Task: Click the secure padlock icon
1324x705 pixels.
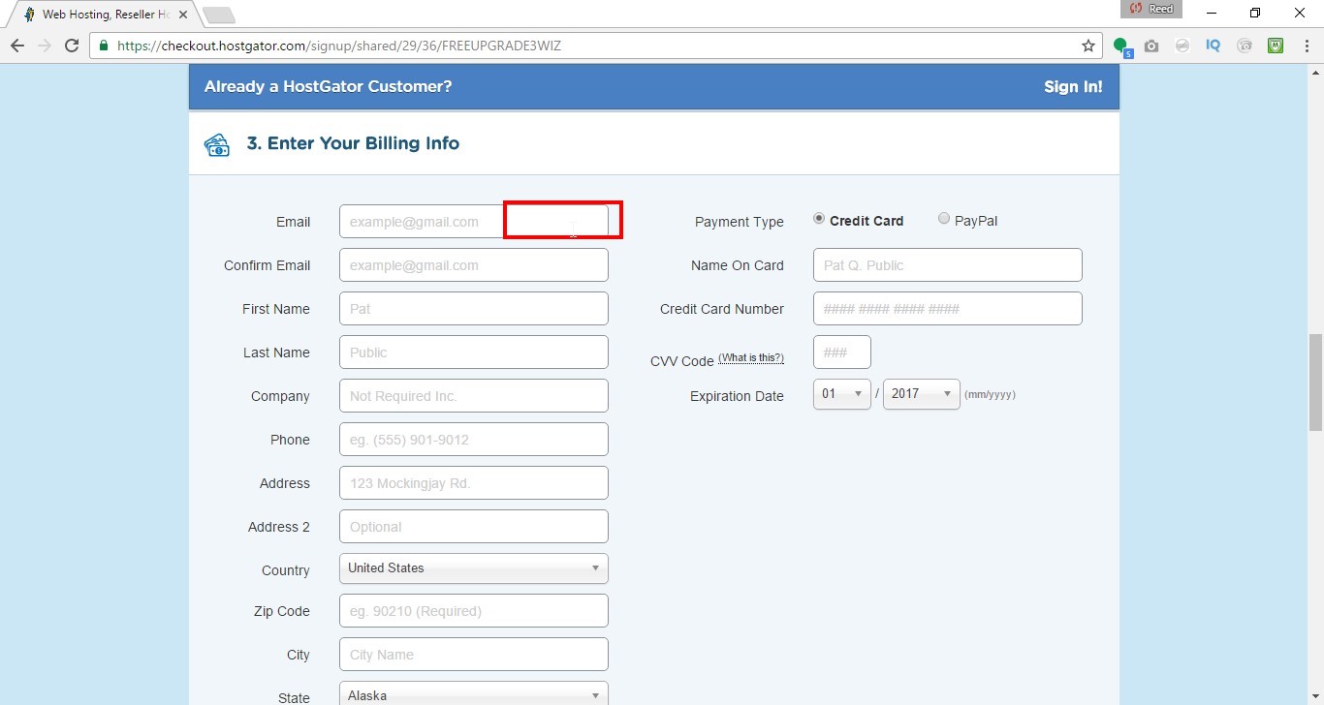Action: click(x=104, y=46)
